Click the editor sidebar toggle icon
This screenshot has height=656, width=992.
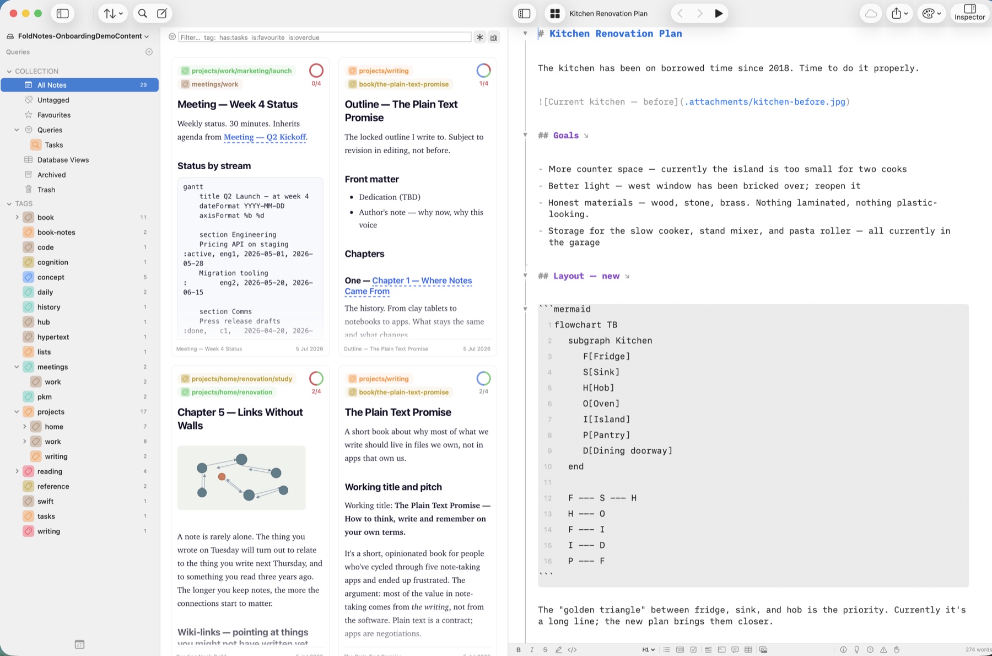coord(525,14)
